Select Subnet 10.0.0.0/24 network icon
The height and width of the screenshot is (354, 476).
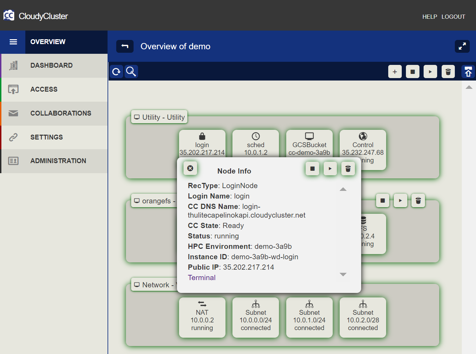(256, 304)
